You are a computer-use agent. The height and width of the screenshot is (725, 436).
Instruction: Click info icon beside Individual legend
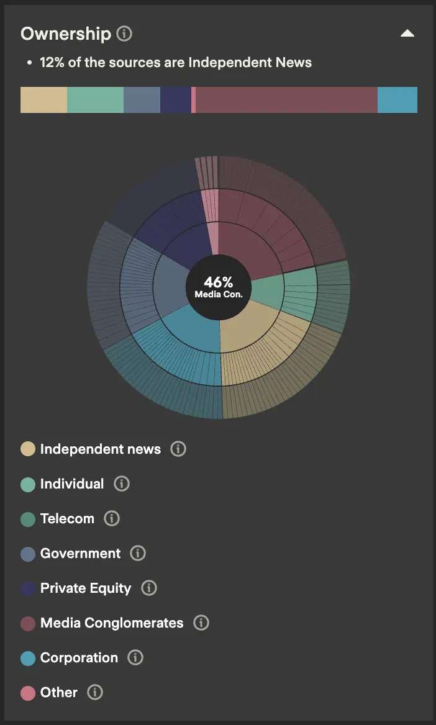click(x=122, y=484)
